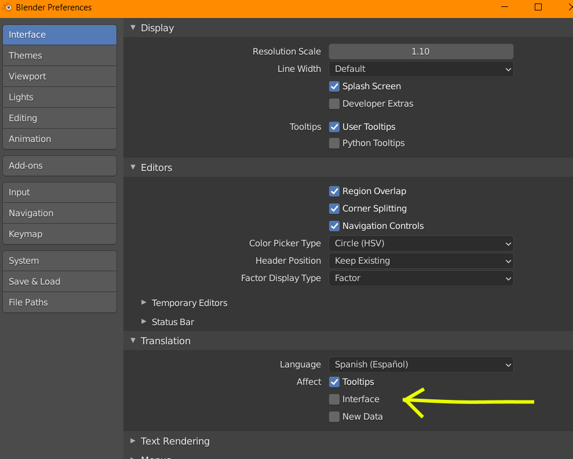
Task: Switch to the Themes section
Action: (60, 56)
